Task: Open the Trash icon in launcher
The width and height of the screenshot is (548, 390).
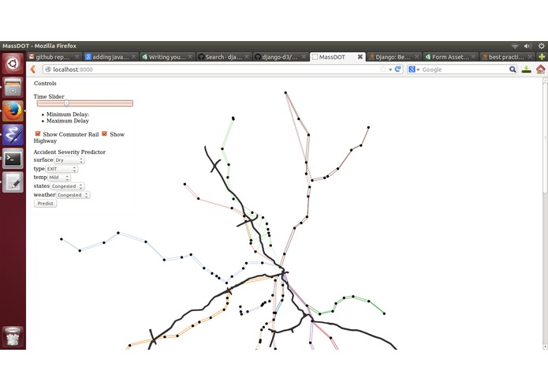Action: [x=13, y=336]
